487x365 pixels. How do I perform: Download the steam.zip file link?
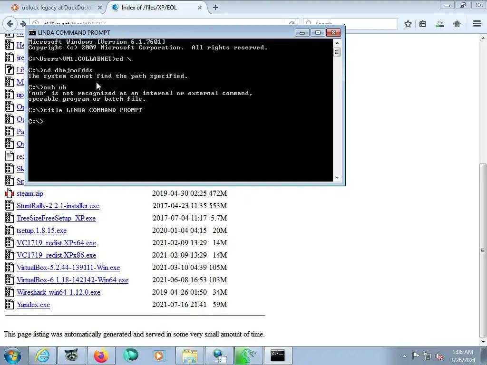[x=30, y=194]
